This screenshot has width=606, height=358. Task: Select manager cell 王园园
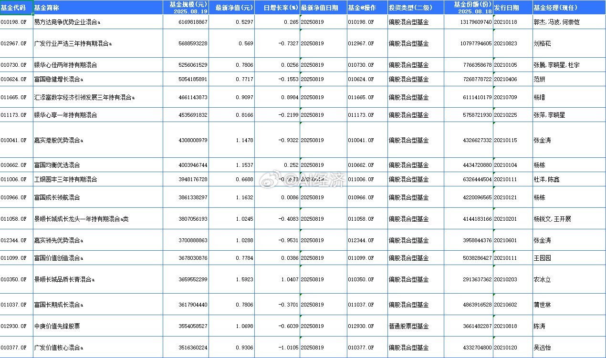pyautogui.click(x=568, y=258)
